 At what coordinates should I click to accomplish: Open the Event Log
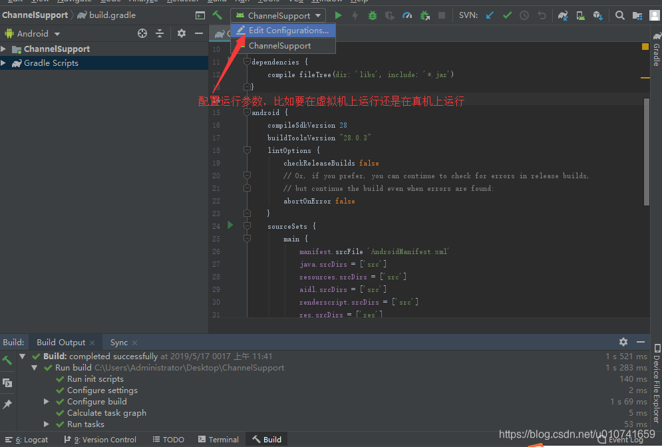point(624,439)
